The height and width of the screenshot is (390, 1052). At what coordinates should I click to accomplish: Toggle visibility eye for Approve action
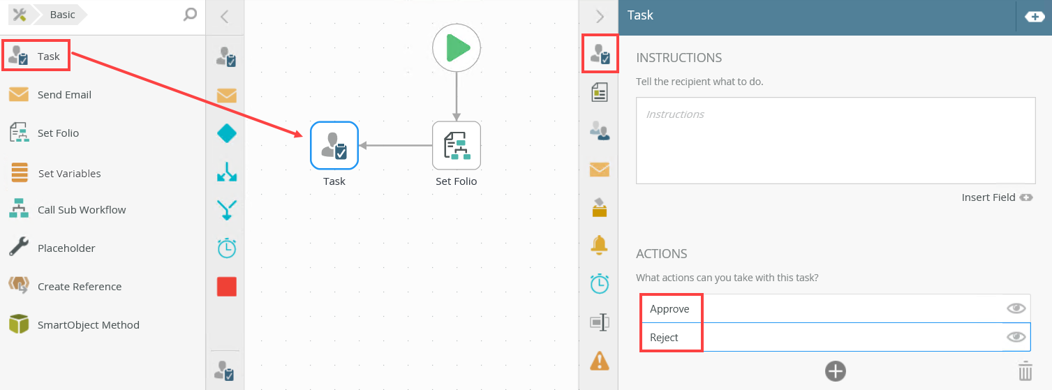point(1016,308)
